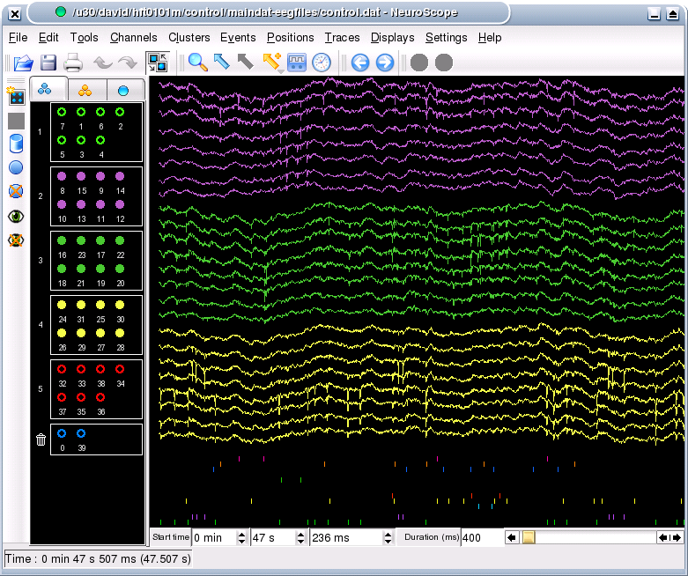Image resolution: width=688 pixels, height=576 pixels.
Task: Open the Displays menu
Action: pyautogui.click(x=392, y=38)
